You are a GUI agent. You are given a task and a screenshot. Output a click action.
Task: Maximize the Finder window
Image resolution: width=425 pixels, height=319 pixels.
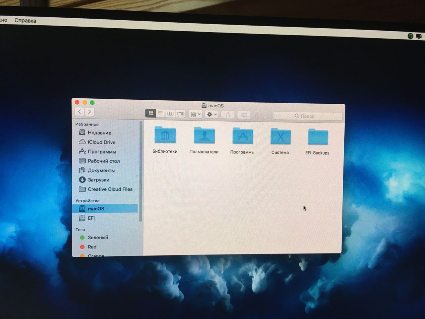click(x=92, y=102)
